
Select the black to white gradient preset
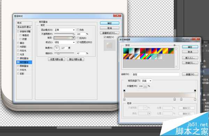click(x=138, y=51)
